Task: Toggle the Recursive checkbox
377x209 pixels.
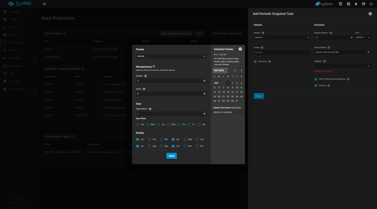Action: (x=255, y=62)
